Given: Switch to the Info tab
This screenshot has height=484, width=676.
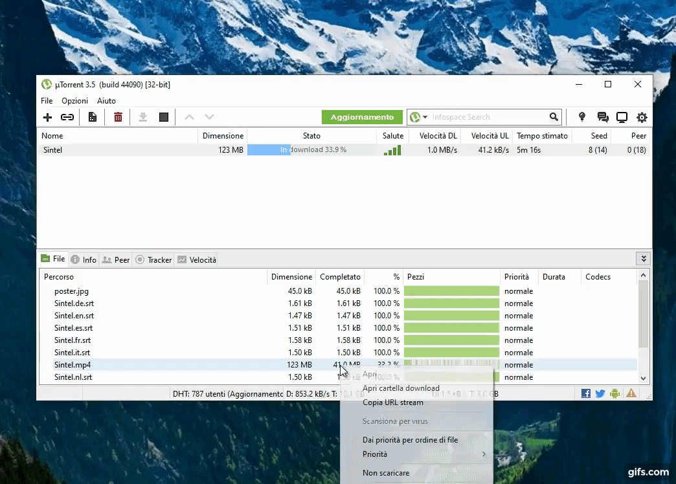Looking at the screenshot, I should 84,259.
